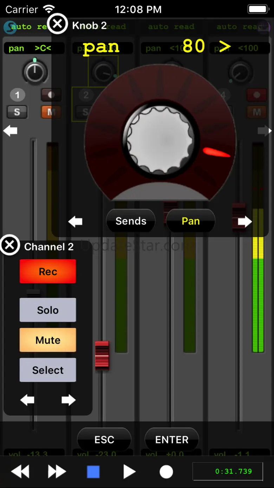Screen dimensions: 274x488
Task: Click the ESC button
Action: (x=104, y=439)
